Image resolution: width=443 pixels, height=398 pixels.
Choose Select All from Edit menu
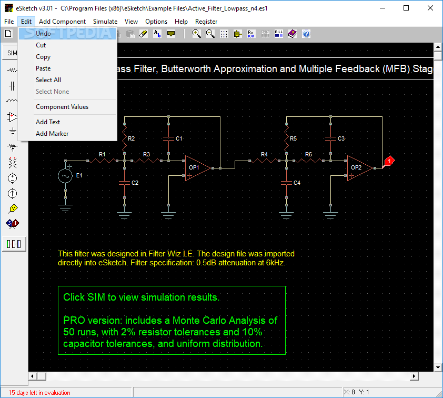(67, 80)
